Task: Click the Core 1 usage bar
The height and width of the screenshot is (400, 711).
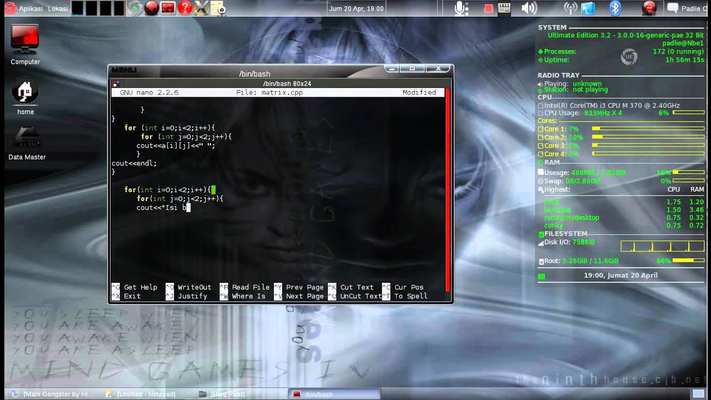Action: click(x=648, y=129)
